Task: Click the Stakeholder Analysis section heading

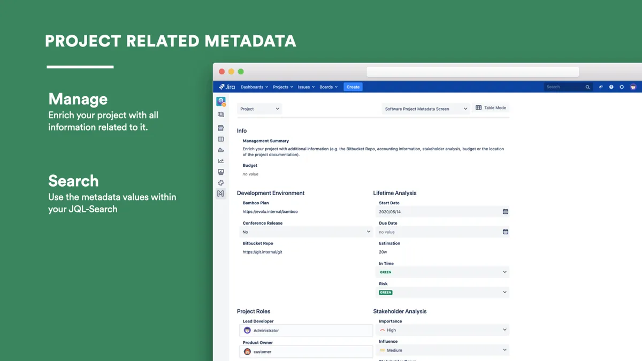Action: click(400, 311)
